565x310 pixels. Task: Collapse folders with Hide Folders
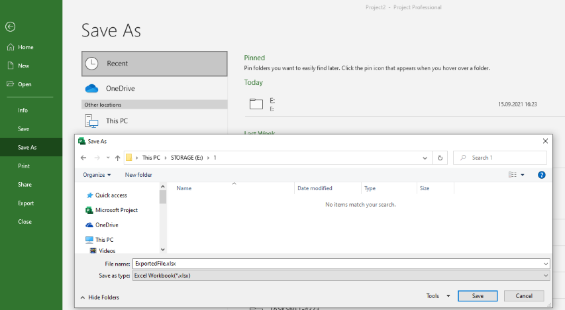99,297
